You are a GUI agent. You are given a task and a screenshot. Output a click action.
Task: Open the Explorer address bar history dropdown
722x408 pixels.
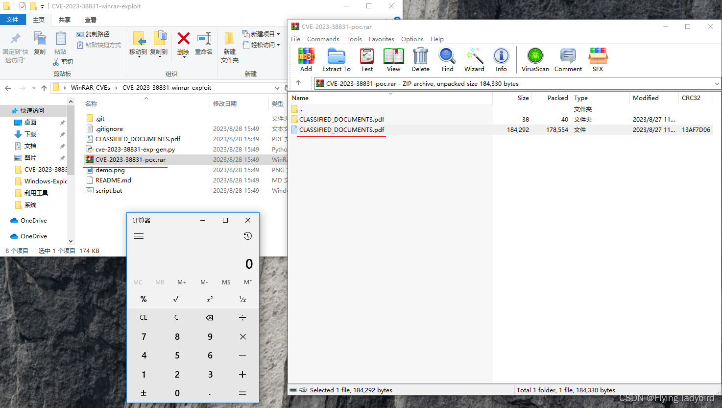click(x=277, y=88)
